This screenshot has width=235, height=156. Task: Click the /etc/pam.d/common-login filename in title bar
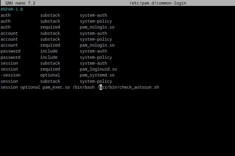click(158, 3)
